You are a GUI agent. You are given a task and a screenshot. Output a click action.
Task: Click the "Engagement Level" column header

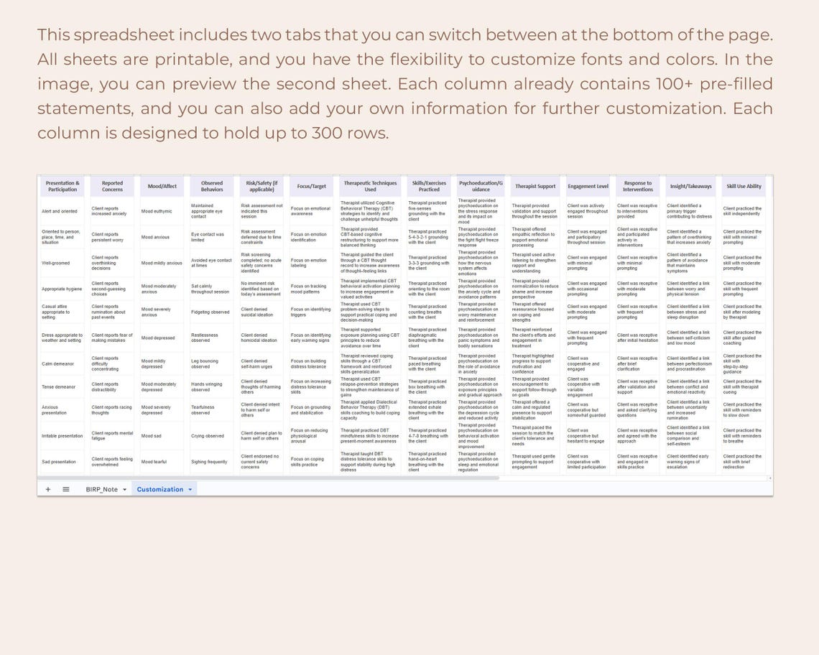[x=588, y=187]
